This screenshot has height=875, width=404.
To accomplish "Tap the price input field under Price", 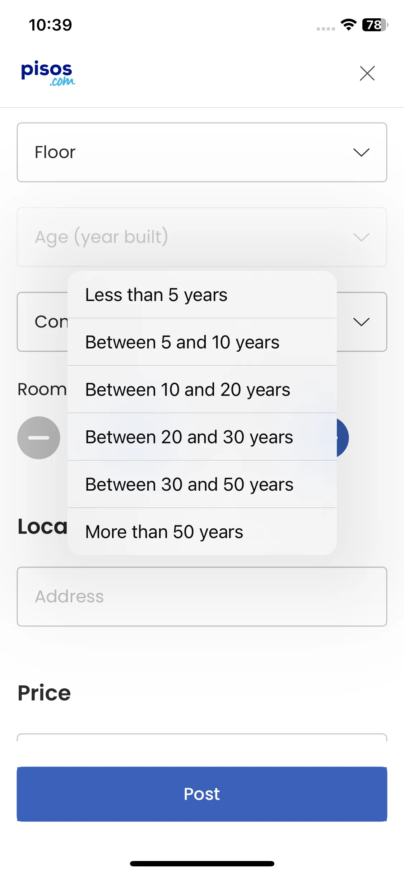I will [x=202, y=737].
